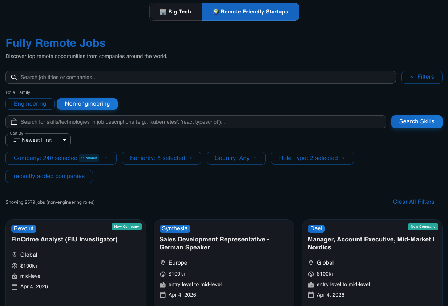The width and height of the screenshot is (448, 306).
Task: Open the Country: Any dropdown
Action: click(236, 158)
